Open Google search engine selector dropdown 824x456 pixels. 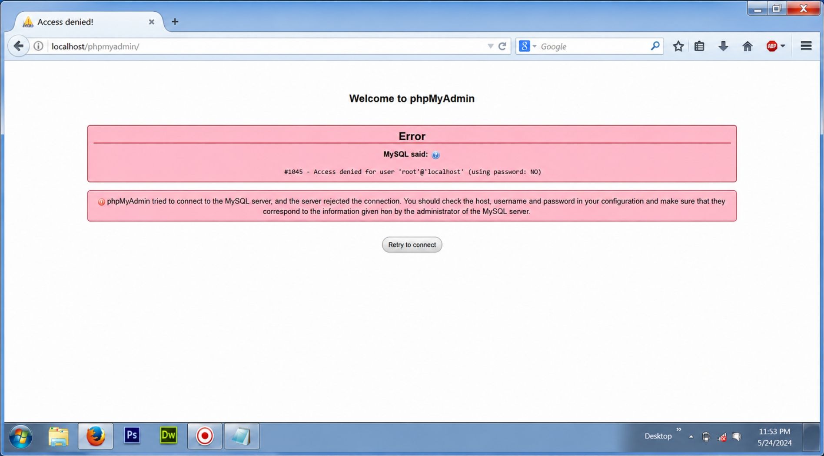click(x=528, y=46)
